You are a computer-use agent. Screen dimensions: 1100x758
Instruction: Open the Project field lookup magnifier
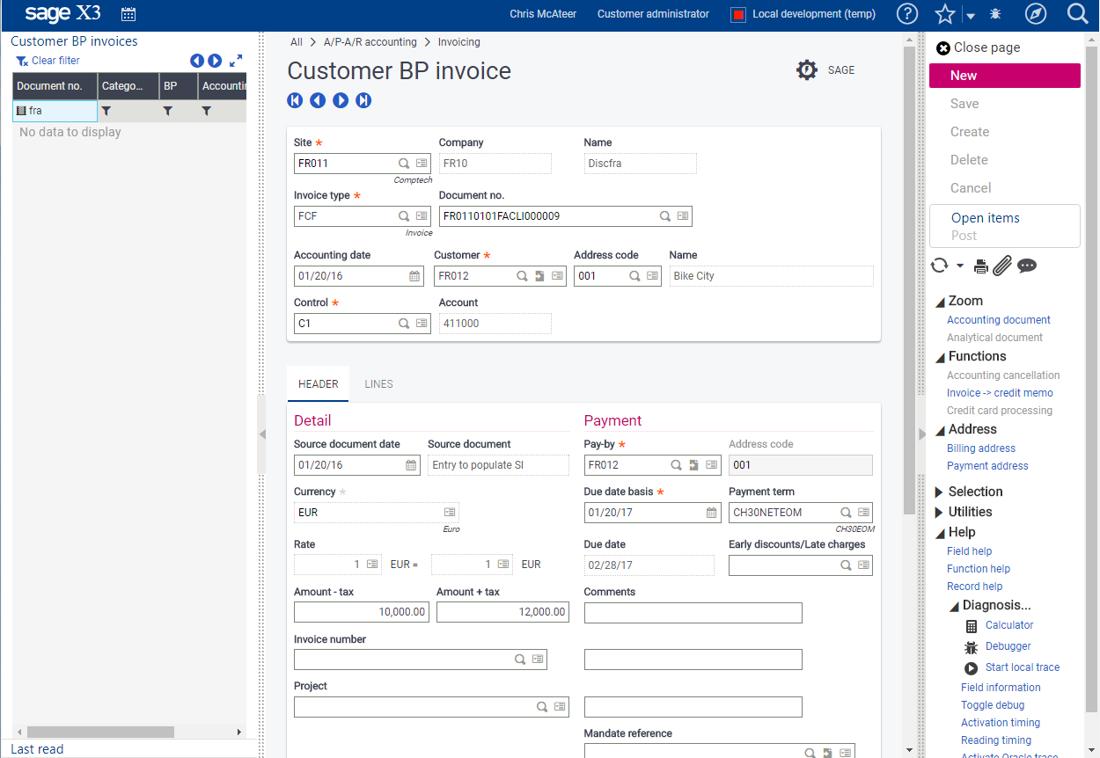[542, 707]
